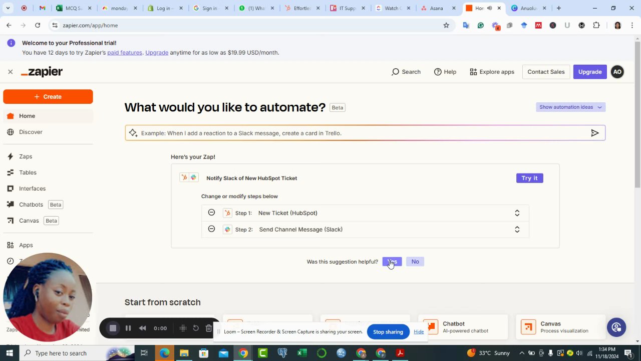641x361 pixels.
Task: Bookmark page with star icon
Action: [x=446, y=26]
